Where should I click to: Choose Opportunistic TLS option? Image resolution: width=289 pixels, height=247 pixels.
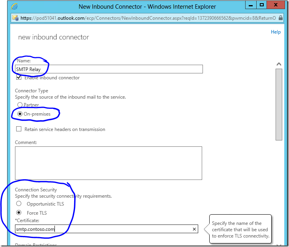pos(19,204)
